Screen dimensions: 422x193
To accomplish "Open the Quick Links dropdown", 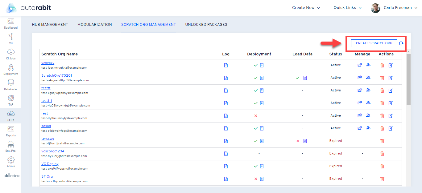I will click(x=347, y=8).
